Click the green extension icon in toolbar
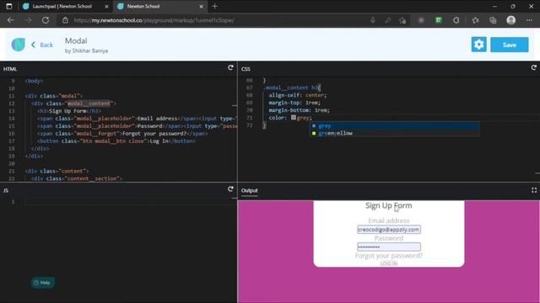Image resolution: width=540 pixels, height=303 pixels. coord(439,20)
